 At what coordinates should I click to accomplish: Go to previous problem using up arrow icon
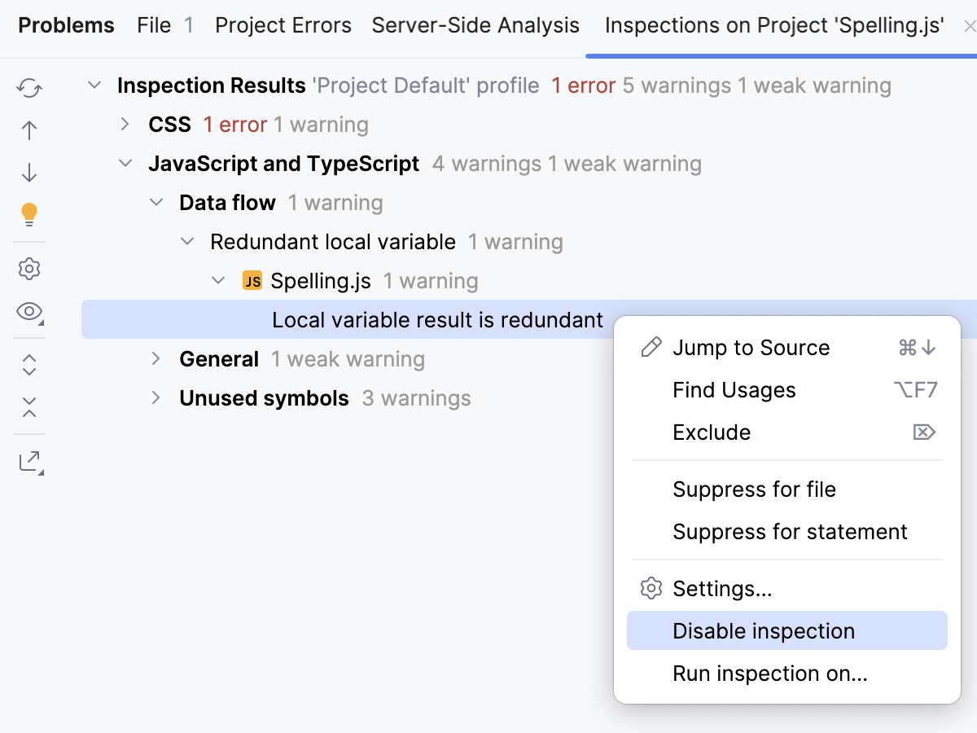[x=29, y=130]
